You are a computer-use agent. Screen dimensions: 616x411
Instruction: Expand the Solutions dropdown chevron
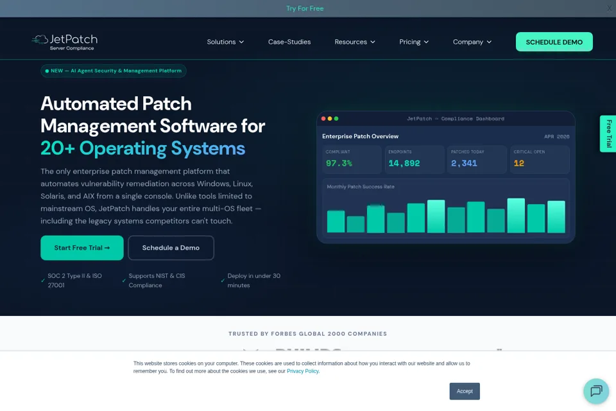242,42
